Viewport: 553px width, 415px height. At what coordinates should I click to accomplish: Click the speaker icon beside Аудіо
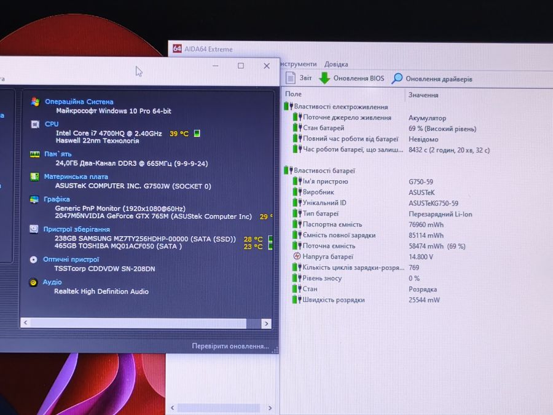[33, 282]
